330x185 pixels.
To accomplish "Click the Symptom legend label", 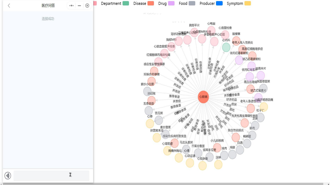I will pos(235,3).
